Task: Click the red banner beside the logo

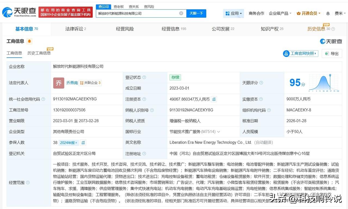Action: [66, 12]
